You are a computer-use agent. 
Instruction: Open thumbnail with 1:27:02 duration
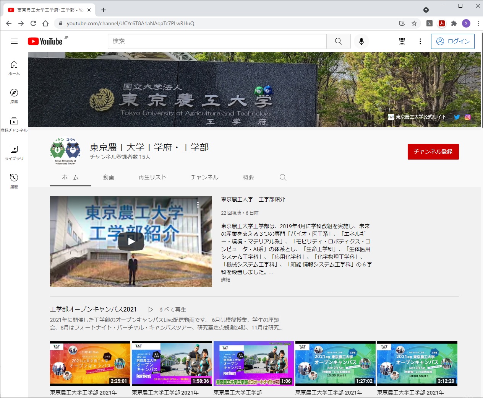[336, 364]
